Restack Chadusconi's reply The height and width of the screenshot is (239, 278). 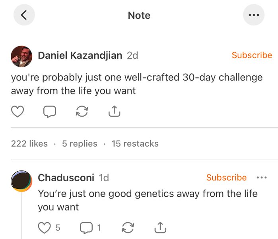tap(128, 227)
